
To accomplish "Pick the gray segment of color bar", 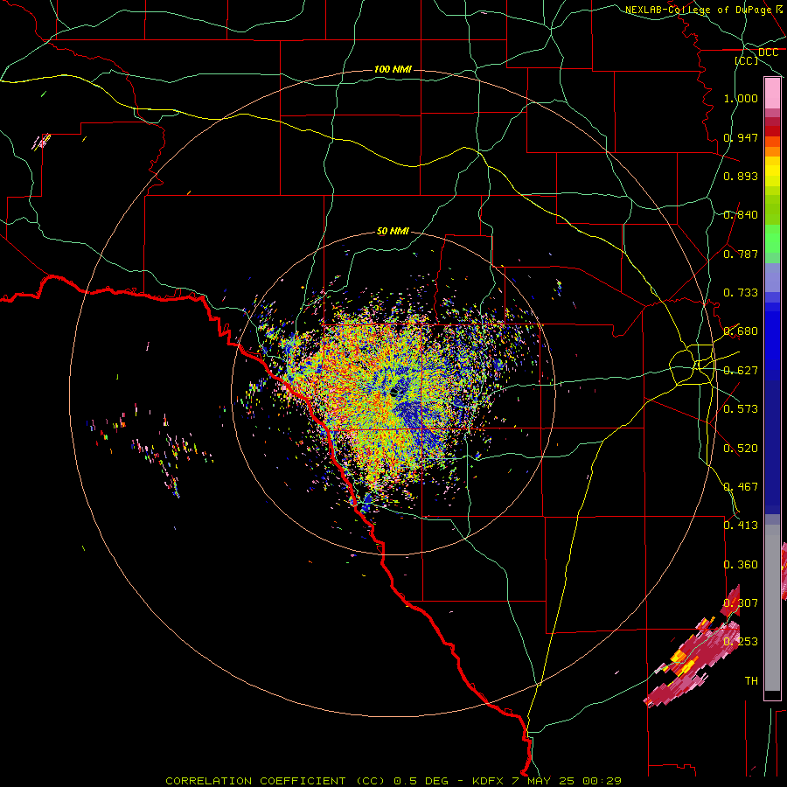I will (772, 608).
